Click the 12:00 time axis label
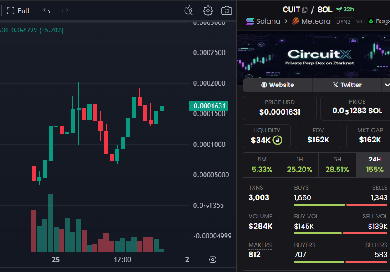 [x=123, y=260]
